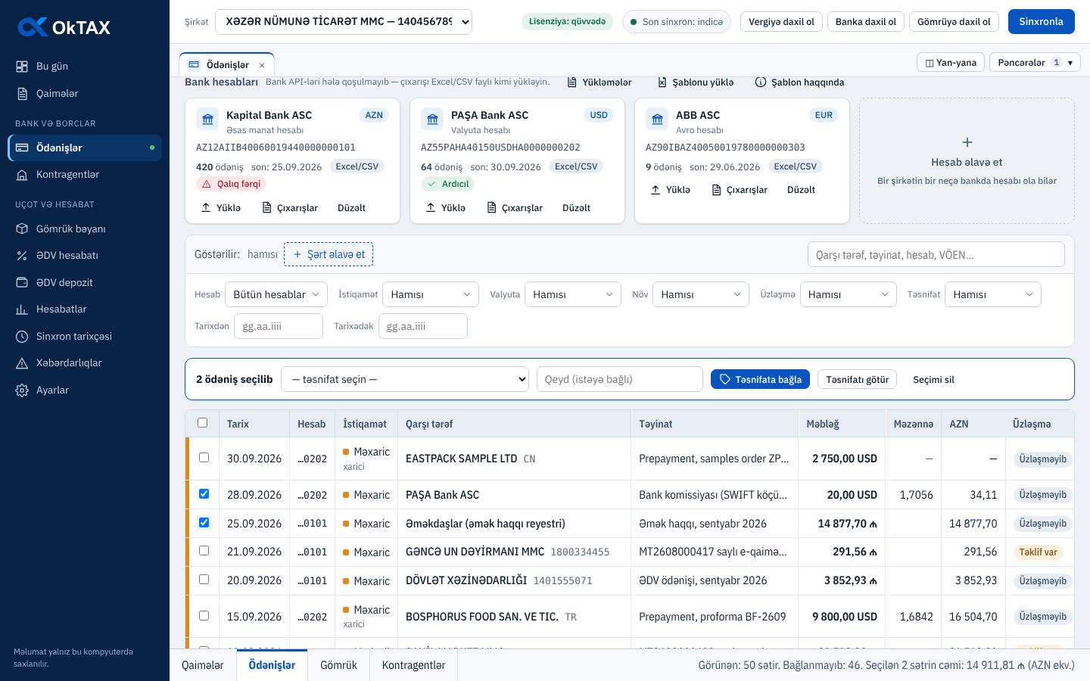
Task: Open Çıxarışlar on PAŞA Bank card
Action: [x=514, y=208]
